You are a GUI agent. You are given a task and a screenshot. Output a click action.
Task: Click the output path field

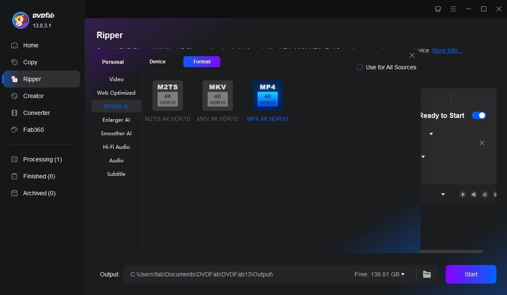click(x=238, y=274)
